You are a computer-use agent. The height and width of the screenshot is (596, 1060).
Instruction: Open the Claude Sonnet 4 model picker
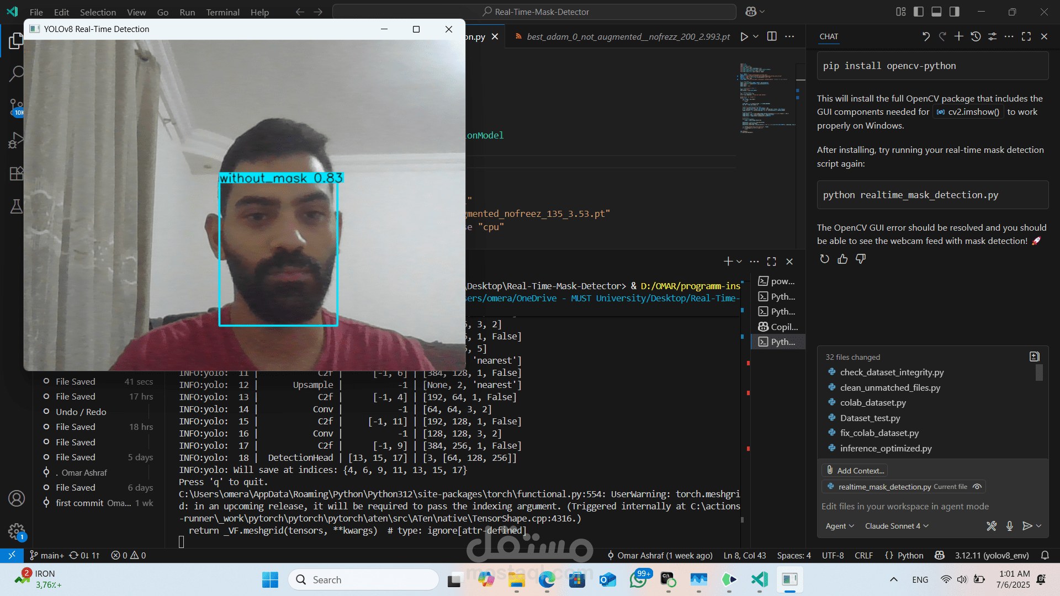[x=897, y=526]
